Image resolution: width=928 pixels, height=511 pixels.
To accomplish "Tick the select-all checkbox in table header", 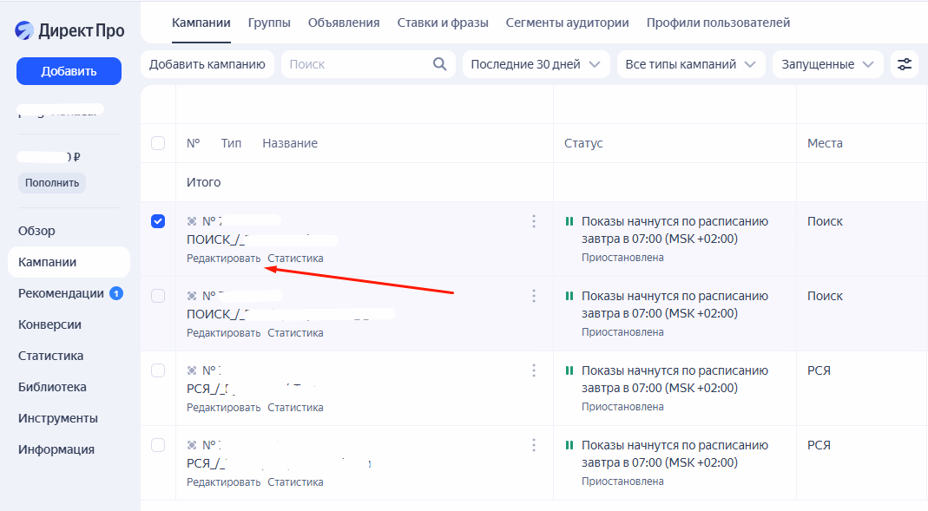I will tap(158, 143).
